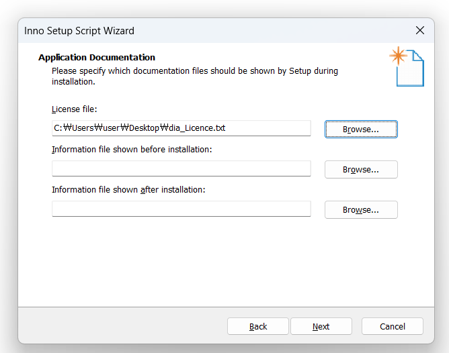Browse for the License file
449x353 pixels.
[361, 130]
